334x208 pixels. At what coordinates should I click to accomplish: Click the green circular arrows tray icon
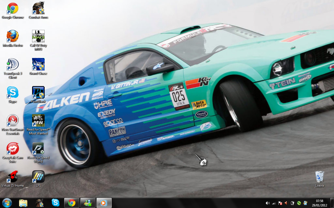click(x=299, y=203)
